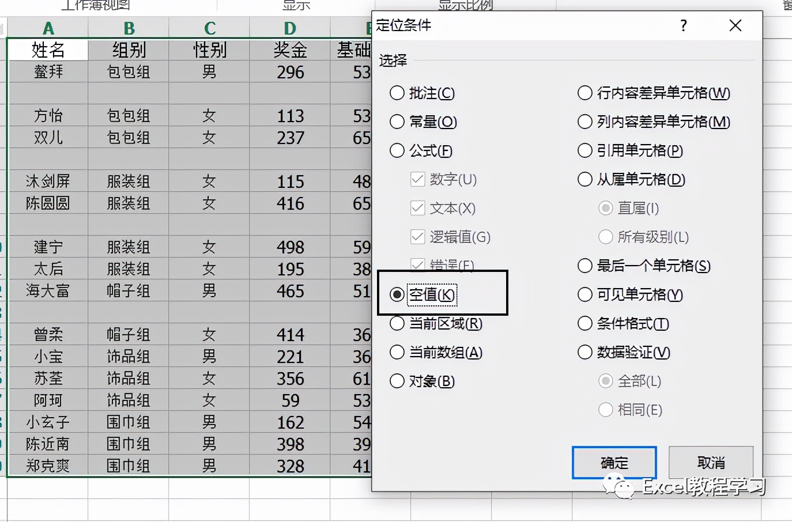Click the cell containing 小宝
Viewport: 792px width, 522px height.
[x=48, y=357]
